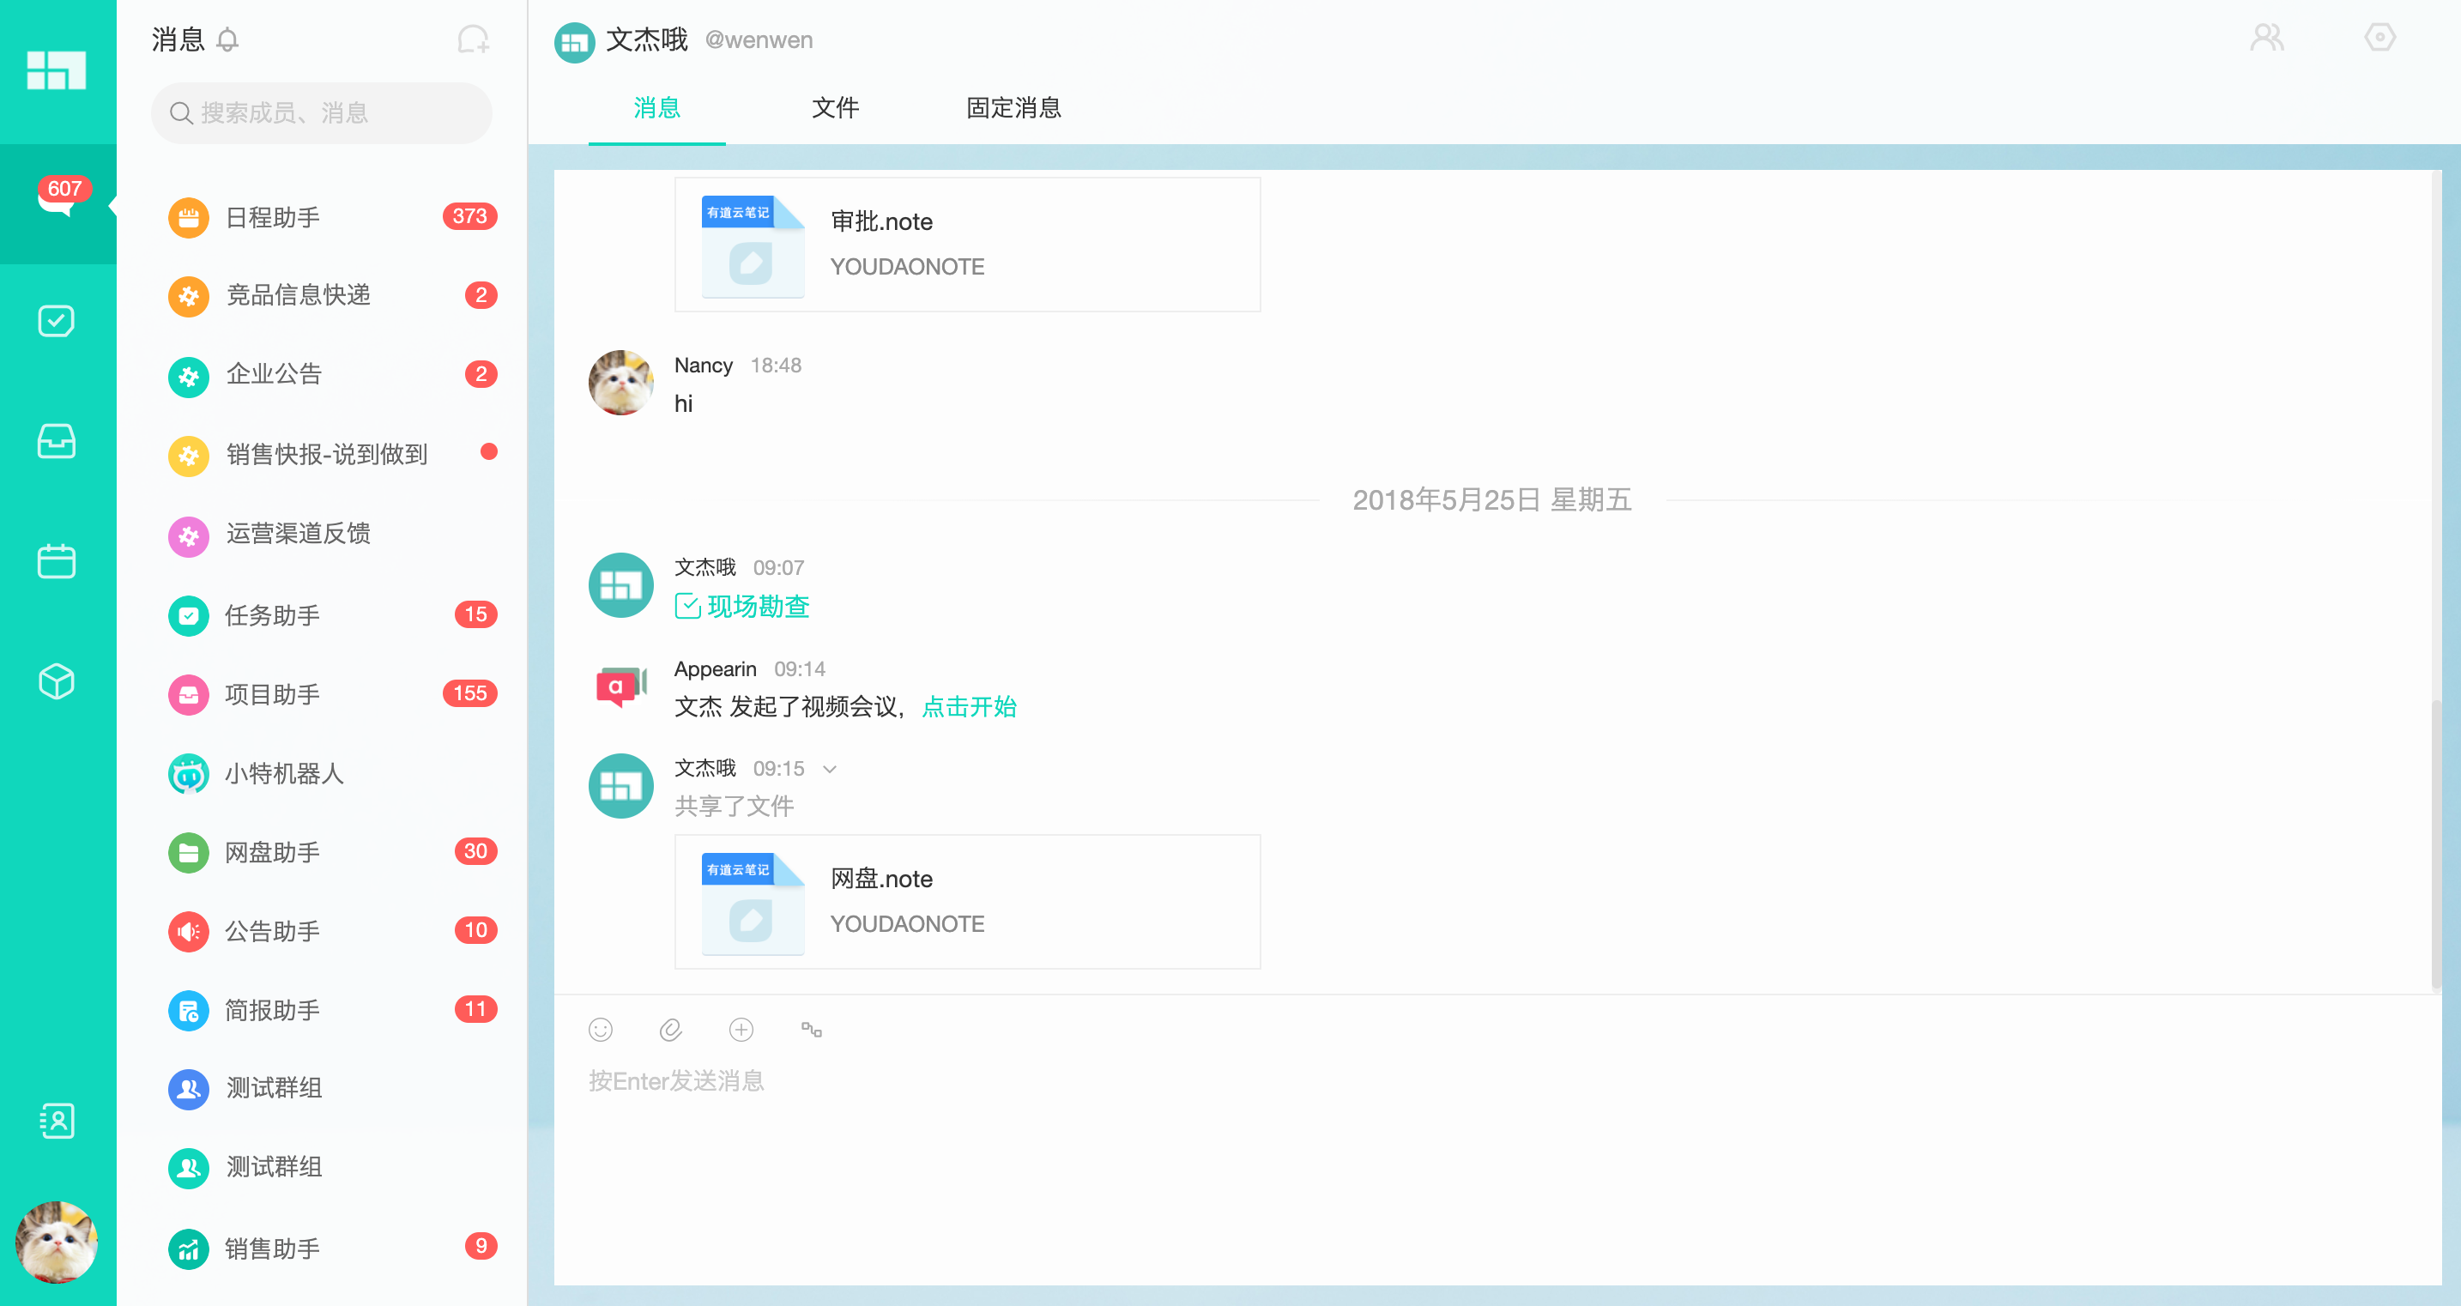Image resolution: width=2461 pixels, height=1306 pixels.
Task: Switch to the 文件 tab
Action: (835, 108)
